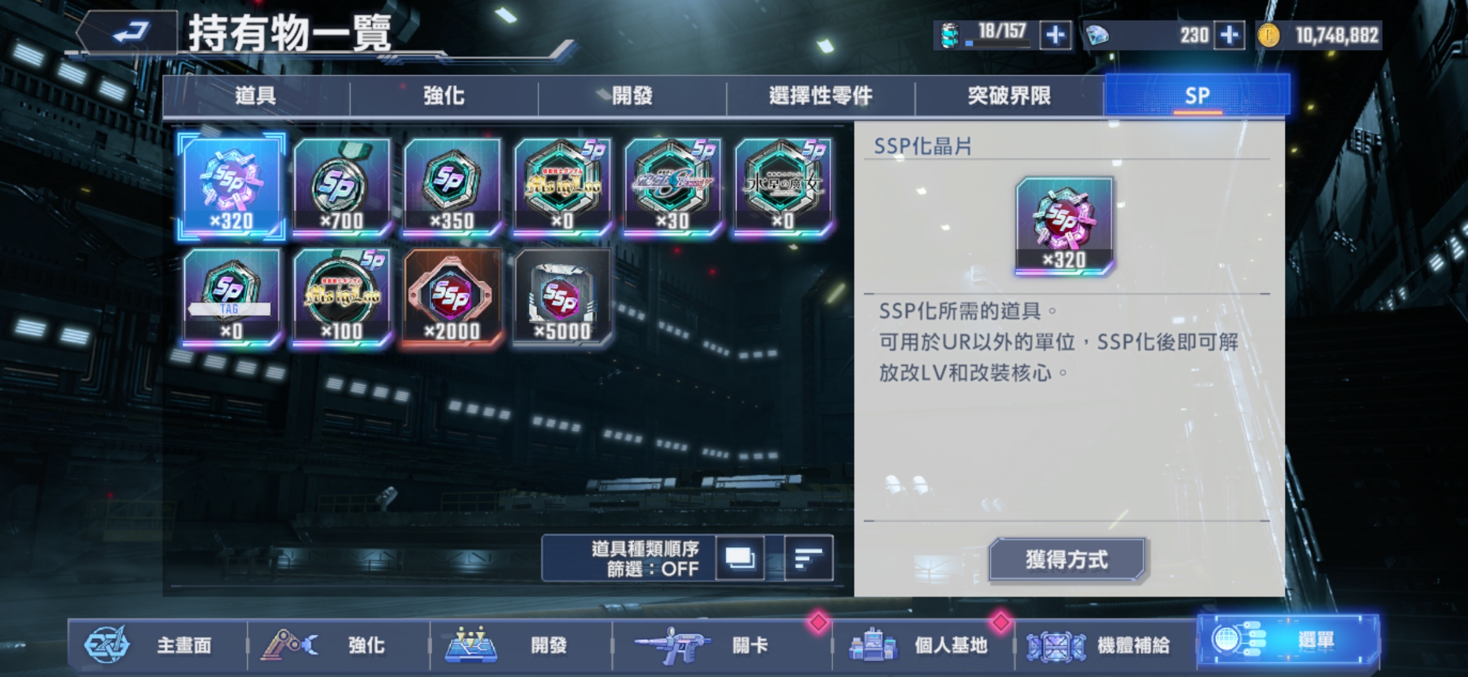
Task: Go to 主畫面 from the bottom bar
Action: (x=157, y=646)
